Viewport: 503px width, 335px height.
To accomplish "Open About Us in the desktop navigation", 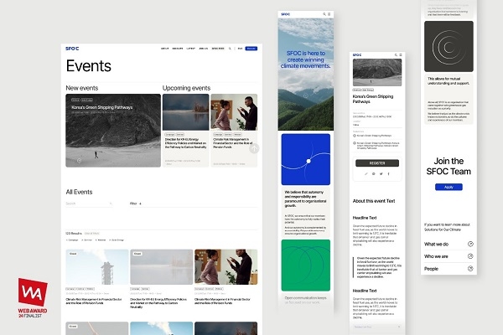I will [x=164, y=49].
